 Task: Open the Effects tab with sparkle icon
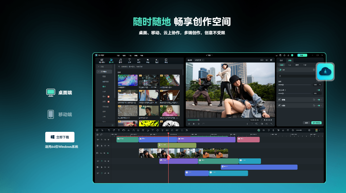tap(147, 60)
